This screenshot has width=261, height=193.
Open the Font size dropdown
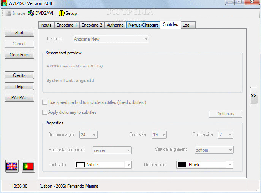[x=159, y=135]
